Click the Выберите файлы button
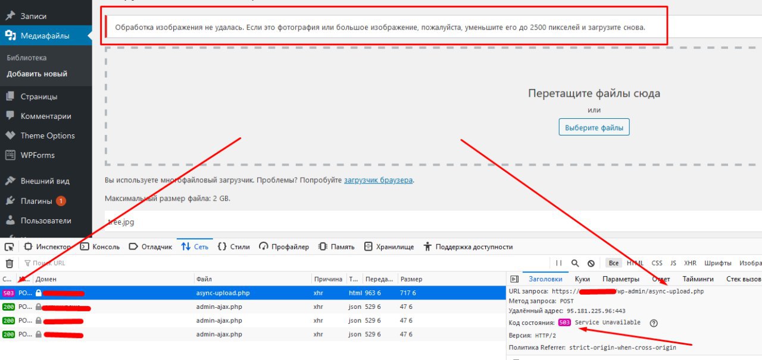This screenshot has height=360, width=762. (594, 127)
